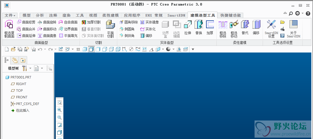The width and height of the screenshot is (313, 139).
Task: Select the 倒圆角 round tool
Action: tap(127, 29)
